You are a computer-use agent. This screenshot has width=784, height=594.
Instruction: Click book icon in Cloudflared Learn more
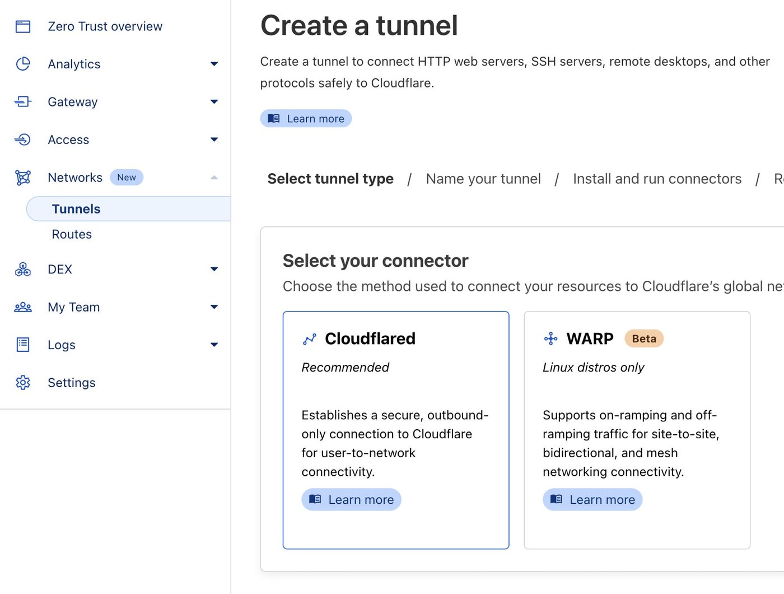[x=315, y=499]
